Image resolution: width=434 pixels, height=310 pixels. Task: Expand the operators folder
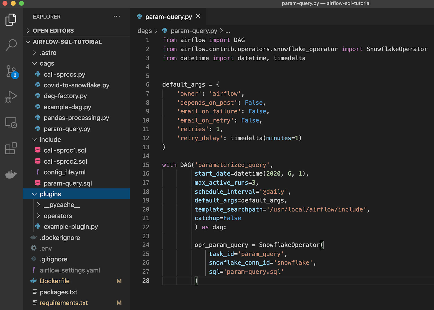pyautogui.click(x=58, y=216)
